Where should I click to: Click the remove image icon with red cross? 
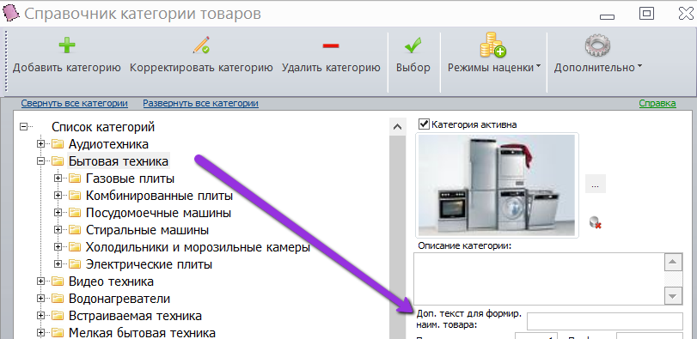596,222
